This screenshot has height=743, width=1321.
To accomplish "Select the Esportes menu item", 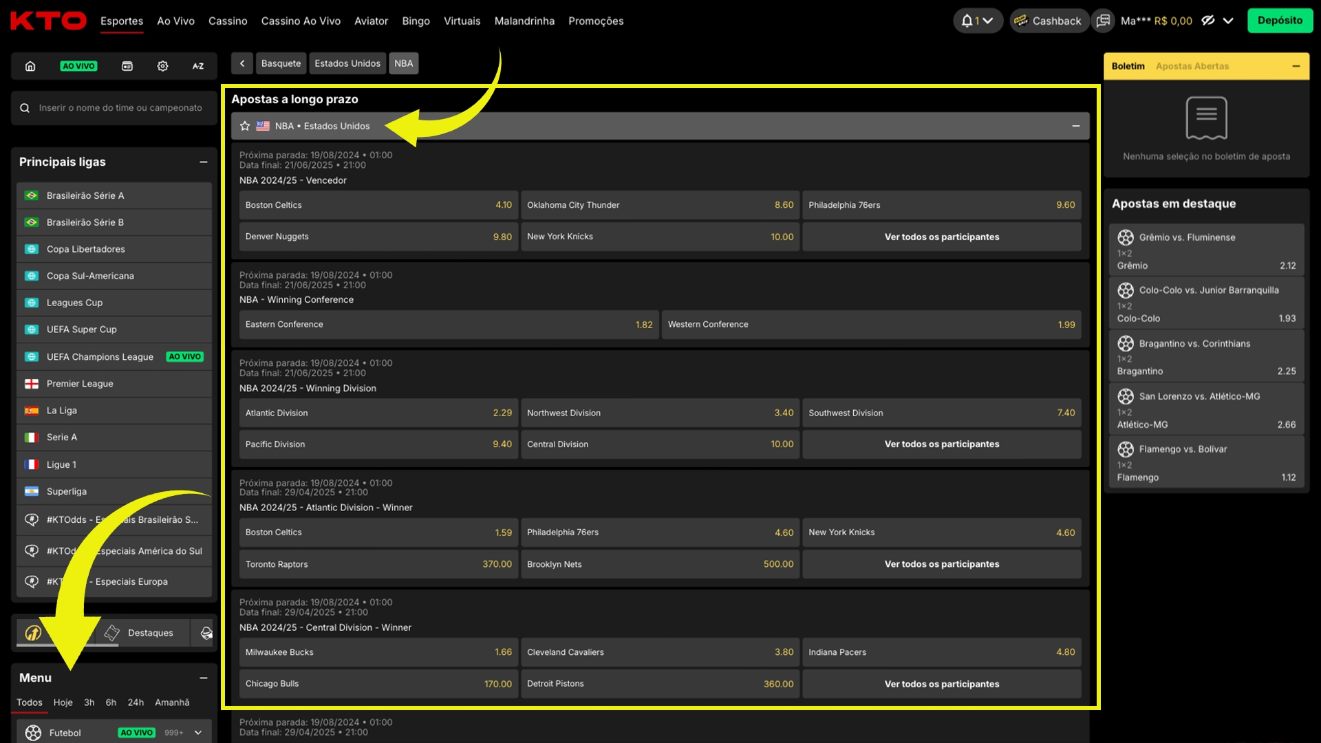I will tap(122, 21).
